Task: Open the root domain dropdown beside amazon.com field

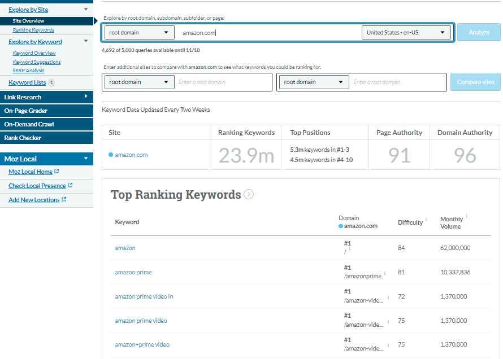Action: (x=139, y=33)
